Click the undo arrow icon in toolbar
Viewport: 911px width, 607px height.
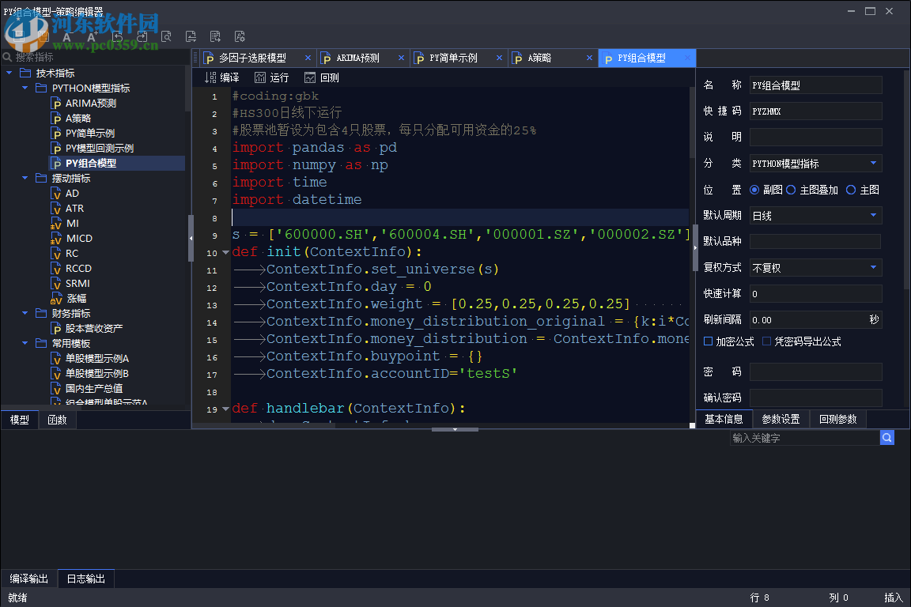117,36
